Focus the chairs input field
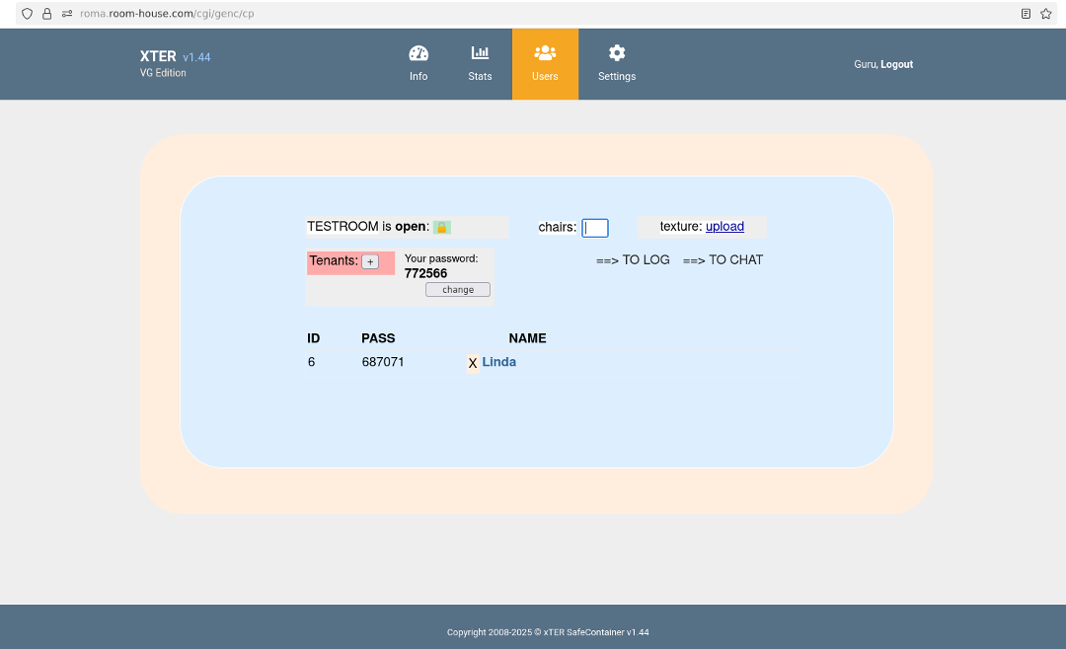This screenshot has width=1066, height=649. click(595, 228)
